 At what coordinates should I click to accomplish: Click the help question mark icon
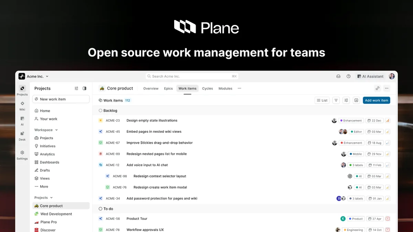(x=348, y=76)
